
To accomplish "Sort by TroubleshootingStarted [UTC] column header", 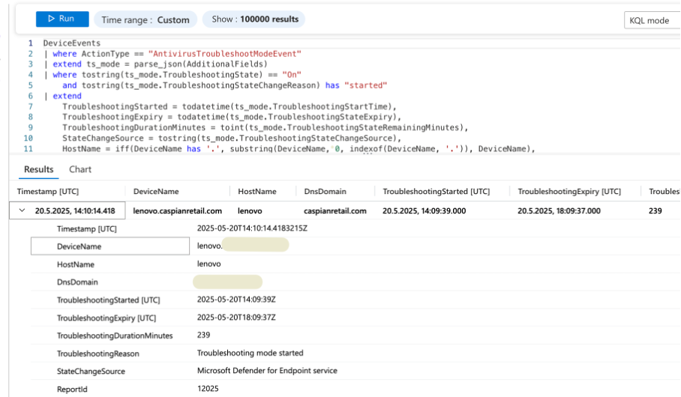I will [x=436, y=191].
